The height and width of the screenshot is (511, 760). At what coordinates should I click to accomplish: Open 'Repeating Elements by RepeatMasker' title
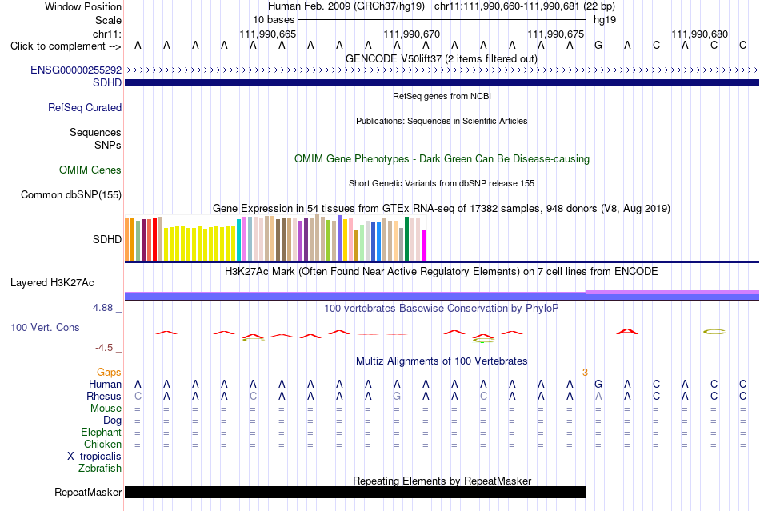(442, 481)
